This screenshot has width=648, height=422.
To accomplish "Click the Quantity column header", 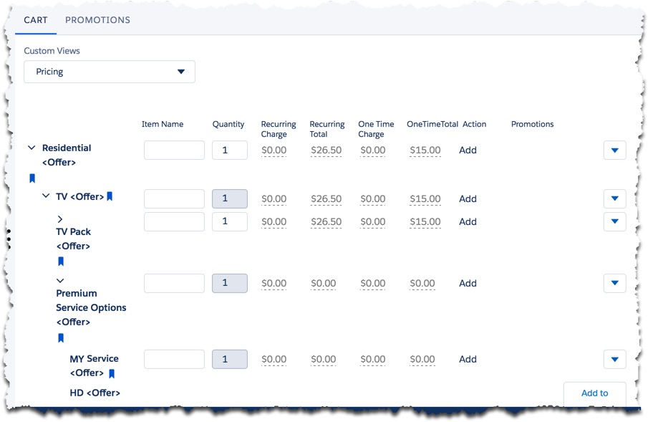I will (x=228, y=124).
